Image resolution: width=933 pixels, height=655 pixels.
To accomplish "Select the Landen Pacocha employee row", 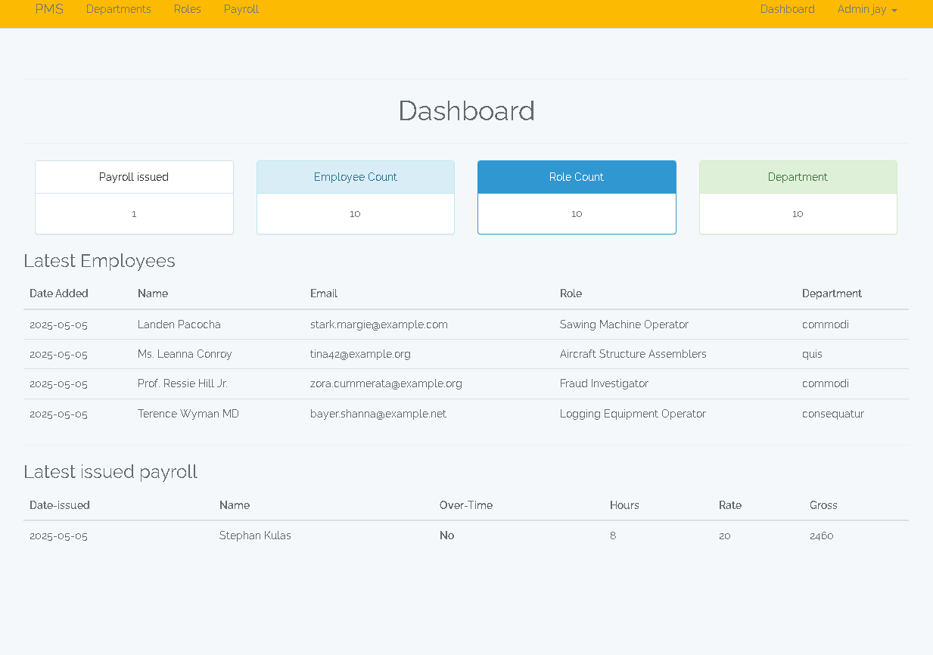I will (x=179, y=324).
